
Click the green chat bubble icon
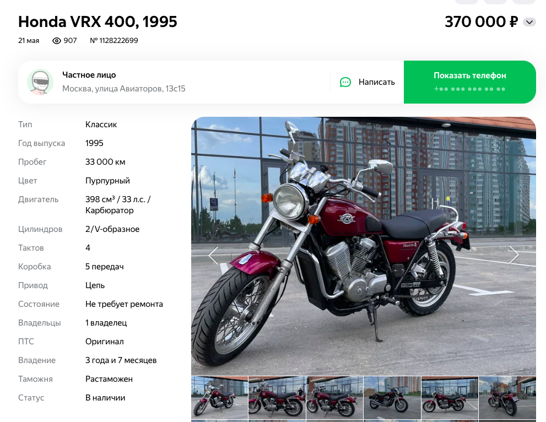[345, 82]
